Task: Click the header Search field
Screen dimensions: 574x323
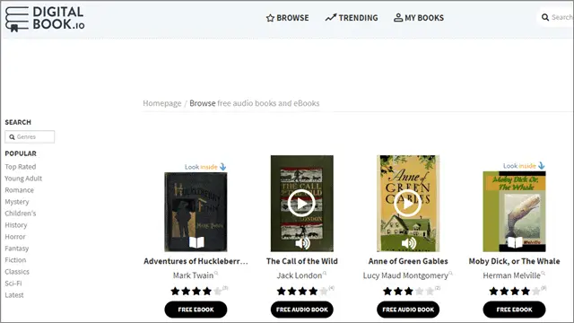Action: point(556,17)
